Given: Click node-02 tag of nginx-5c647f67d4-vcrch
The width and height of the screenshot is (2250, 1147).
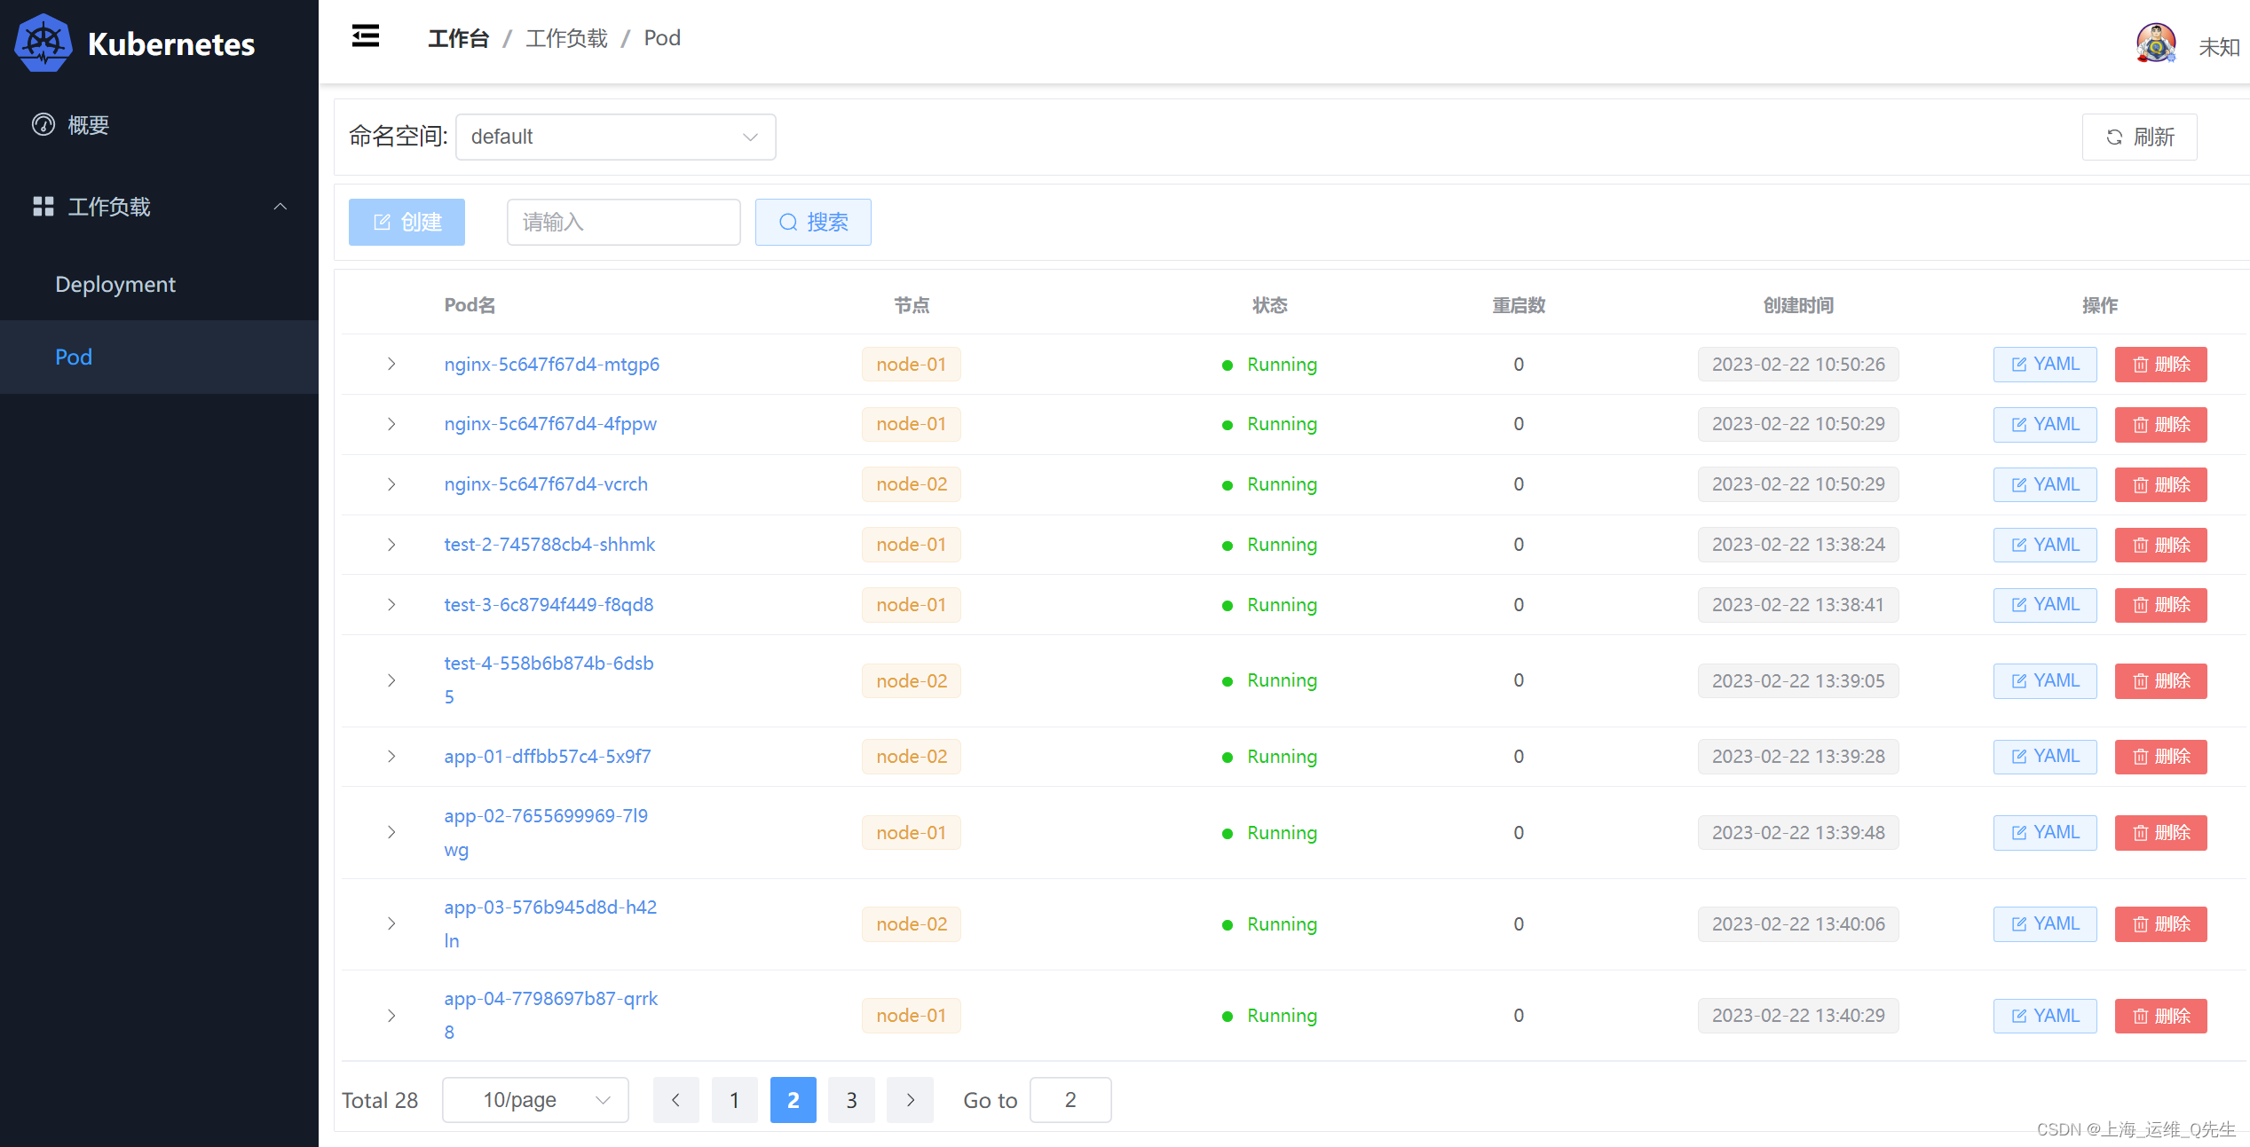Looking at the screenshot, I should click(x=912, y=484).
